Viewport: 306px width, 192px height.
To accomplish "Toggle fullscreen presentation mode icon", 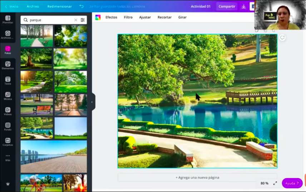I will [x=275, y=183].
